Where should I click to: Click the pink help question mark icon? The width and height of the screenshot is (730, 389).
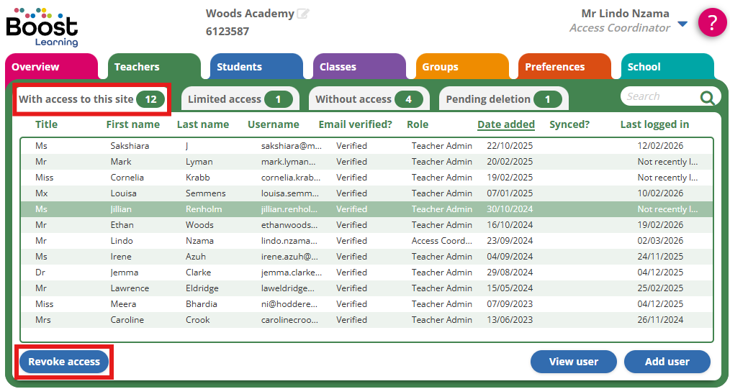712,23
